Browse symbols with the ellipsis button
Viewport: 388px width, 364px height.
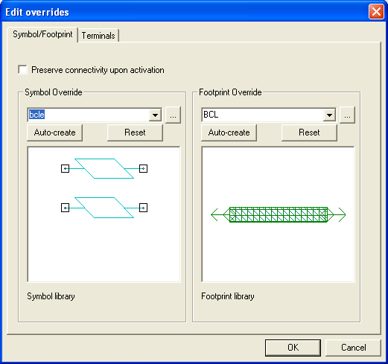173,115
